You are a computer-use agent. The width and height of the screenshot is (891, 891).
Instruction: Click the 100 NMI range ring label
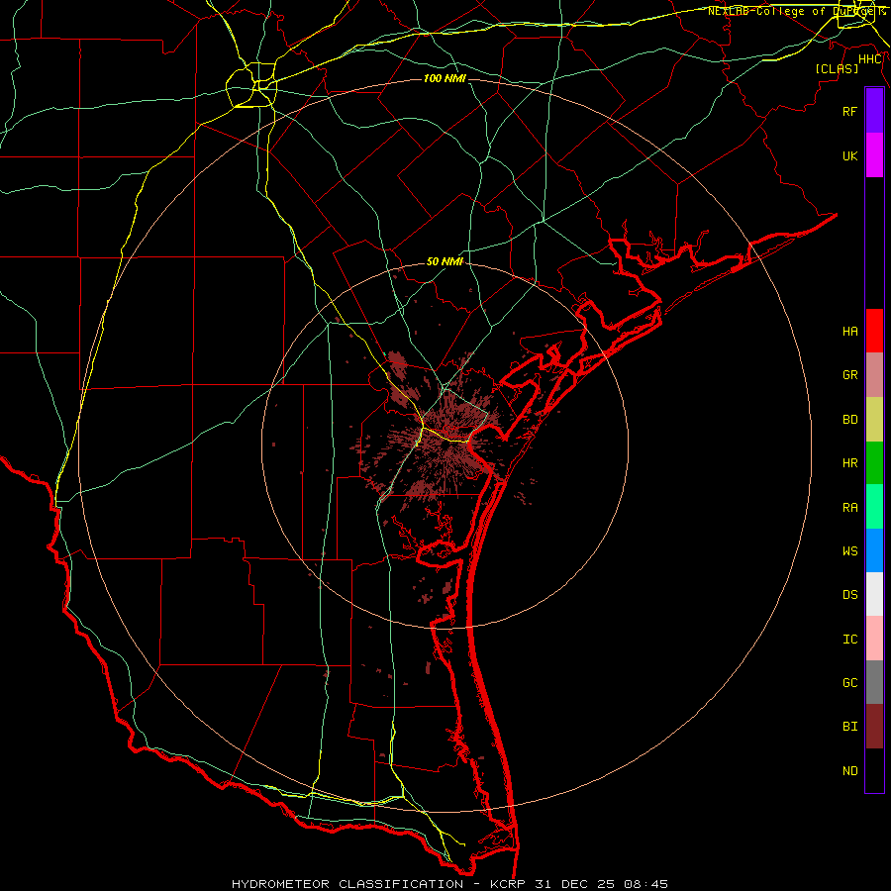pos(445,78)
